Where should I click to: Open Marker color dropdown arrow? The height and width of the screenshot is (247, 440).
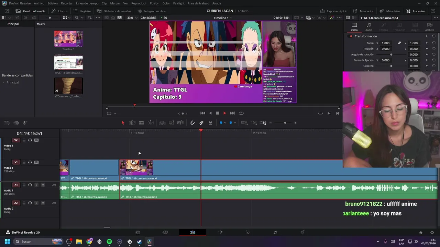[x=235, y=123]
